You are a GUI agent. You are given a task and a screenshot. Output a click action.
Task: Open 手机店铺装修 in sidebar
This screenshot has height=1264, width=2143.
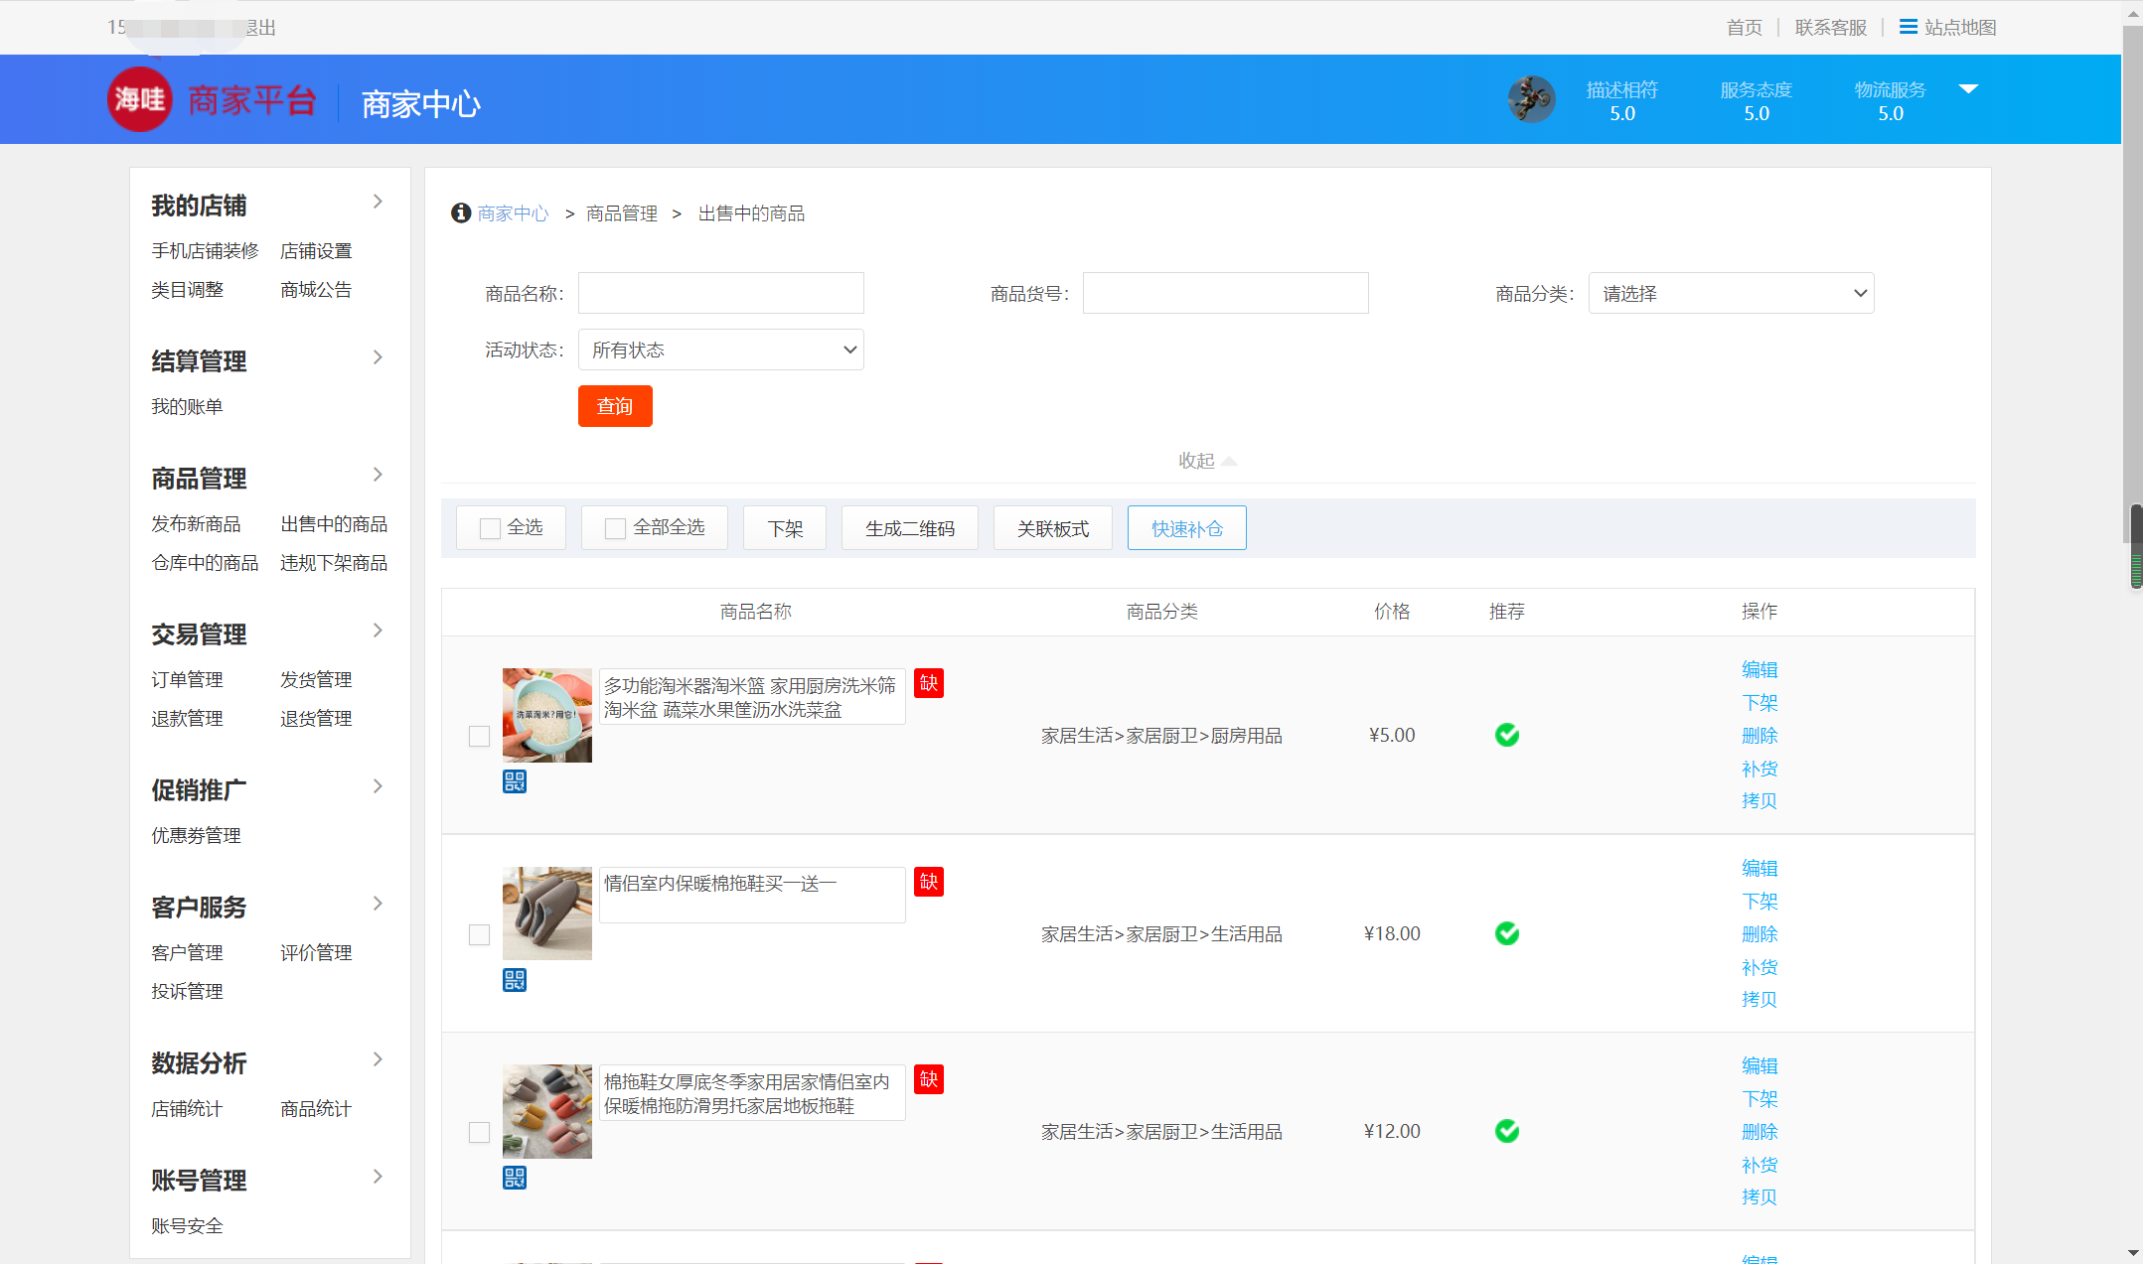point(205,251)
